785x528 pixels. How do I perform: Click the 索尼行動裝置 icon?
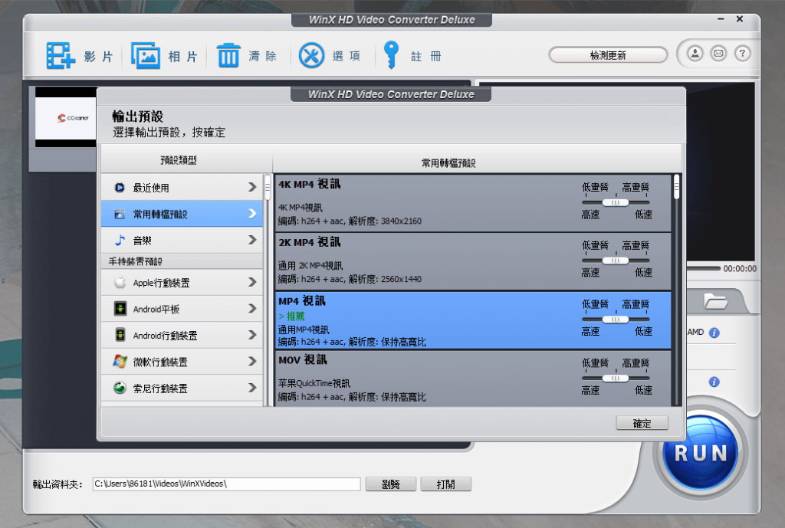pos(120,388)
